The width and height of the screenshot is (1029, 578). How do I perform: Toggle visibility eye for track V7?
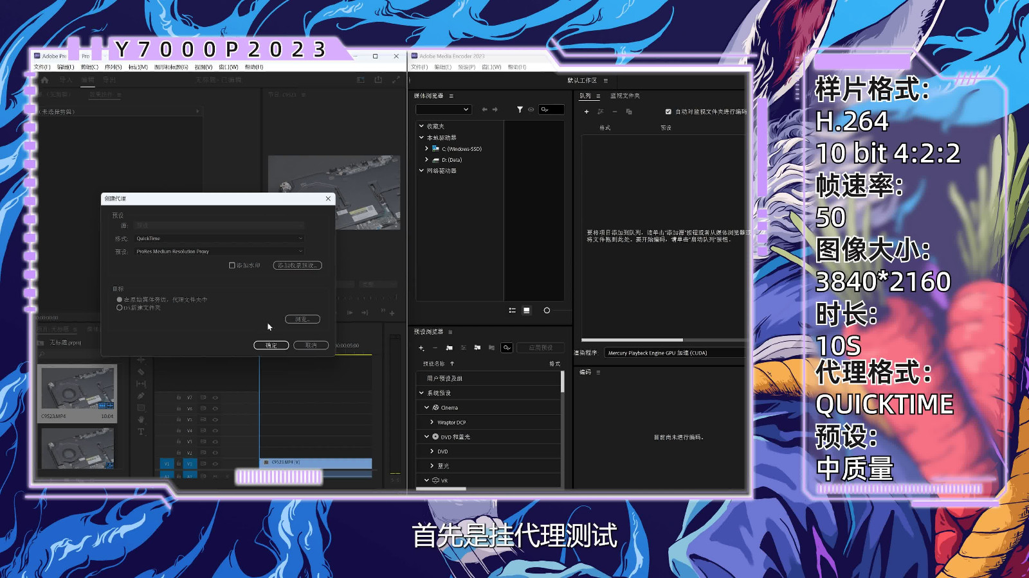tap(215, 398)
